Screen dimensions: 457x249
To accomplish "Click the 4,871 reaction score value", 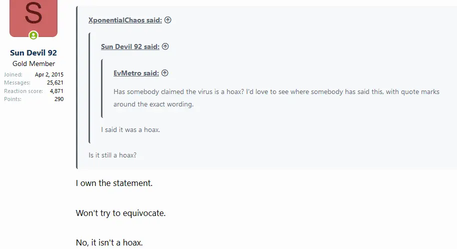I will [56, 91].
